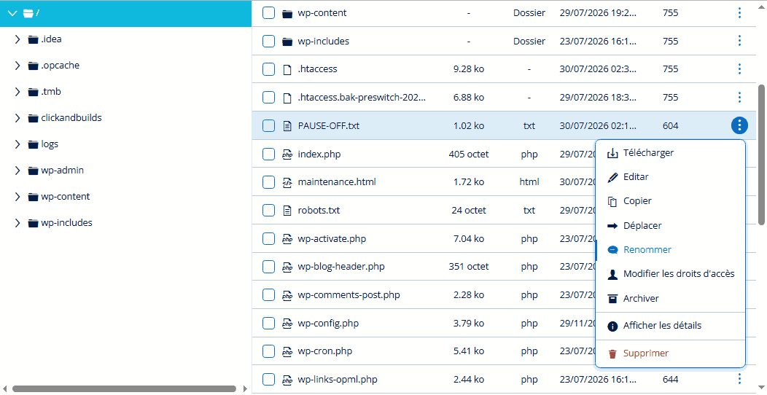This screenshot has width=767, height=395.
Task: Click the root folder icon in tree header
Action: pos(28,13)
